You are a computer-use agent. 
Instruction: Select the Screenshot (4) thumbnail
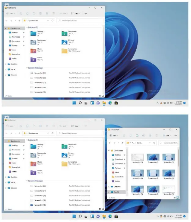coord(138,174)
